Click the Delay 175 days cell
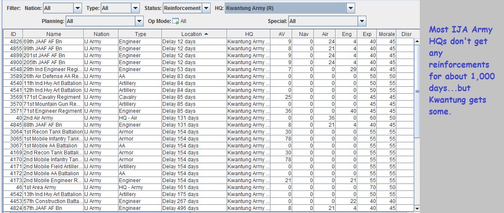The image size is (504, 213). click(x=194, y=194)
